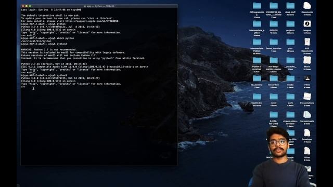Open the Developer stack

[x=307, y=133]
